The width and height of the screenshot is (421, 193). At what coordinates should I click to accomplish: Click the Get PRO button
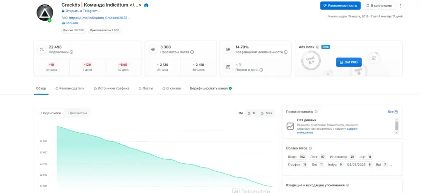coord(349,62)
